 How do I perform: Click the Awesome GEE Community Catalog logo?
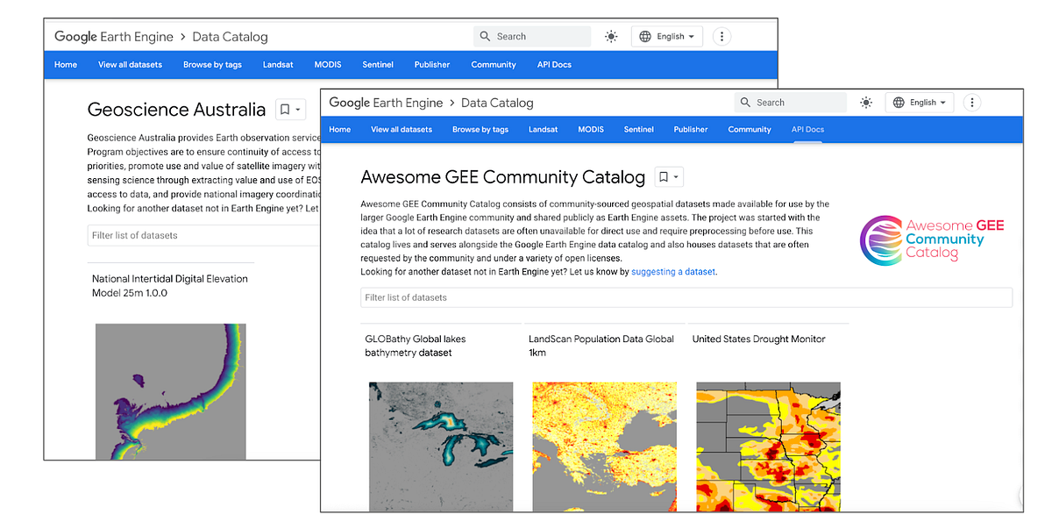[x=932, y=239]
